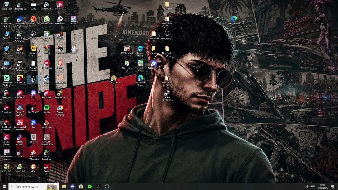Click the Windows Start button
The width and height of the screenshot is (338, 190).
(4, 187)
